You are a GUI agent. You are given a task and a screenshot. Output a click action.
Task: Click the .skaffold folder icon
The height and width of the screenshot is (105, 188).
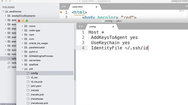click(x=26, y=64)
